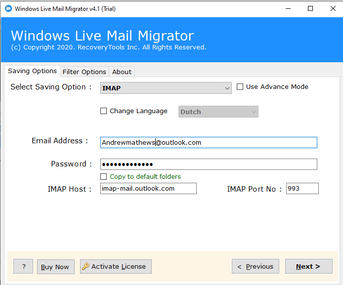The image size is (343, 285).
Task: Minimize the Windows Live Mail Migrator window
Action: click(288, 9)
